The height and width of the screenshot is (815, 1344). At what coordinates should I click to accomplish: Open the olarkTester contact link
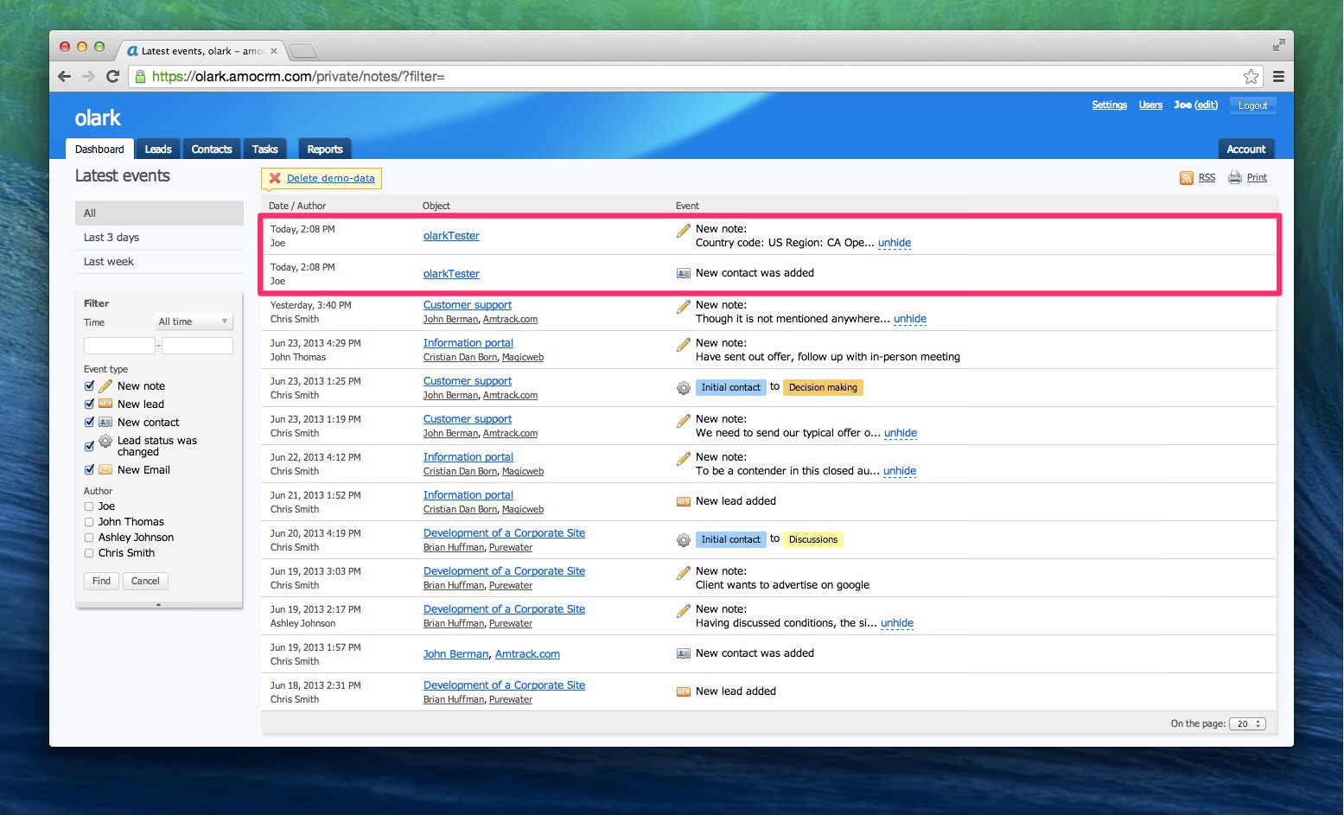[451, 236]
